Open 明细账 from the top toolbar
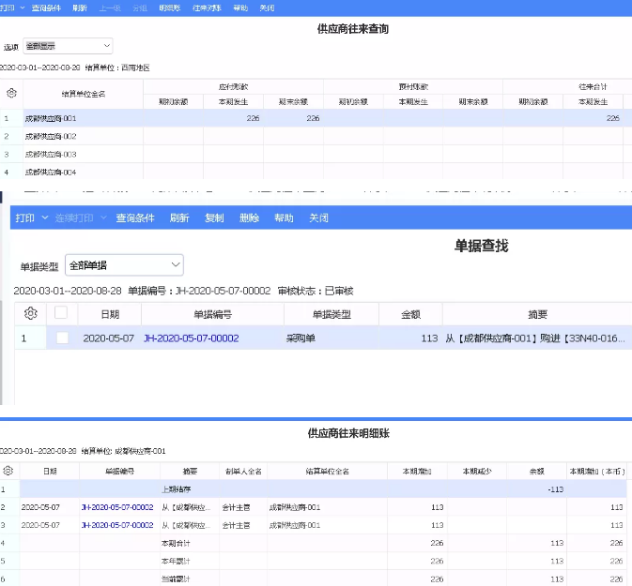632x586 pixels. (170, 8)
